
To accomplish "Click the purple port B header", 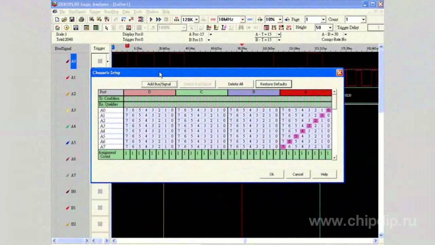I will pos(254,92).
